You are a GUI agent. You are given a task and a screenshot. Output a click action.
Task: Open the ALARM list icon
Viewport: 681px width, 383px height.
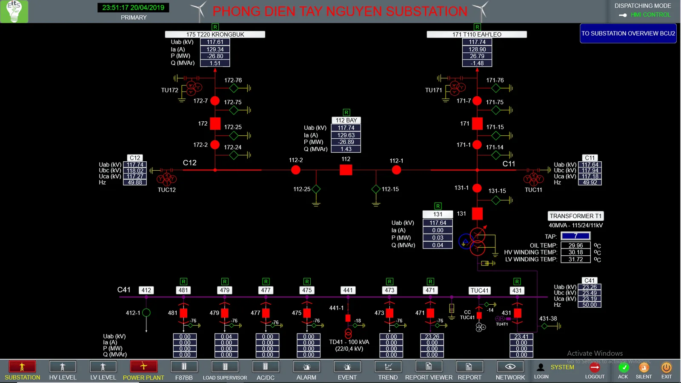306,366
